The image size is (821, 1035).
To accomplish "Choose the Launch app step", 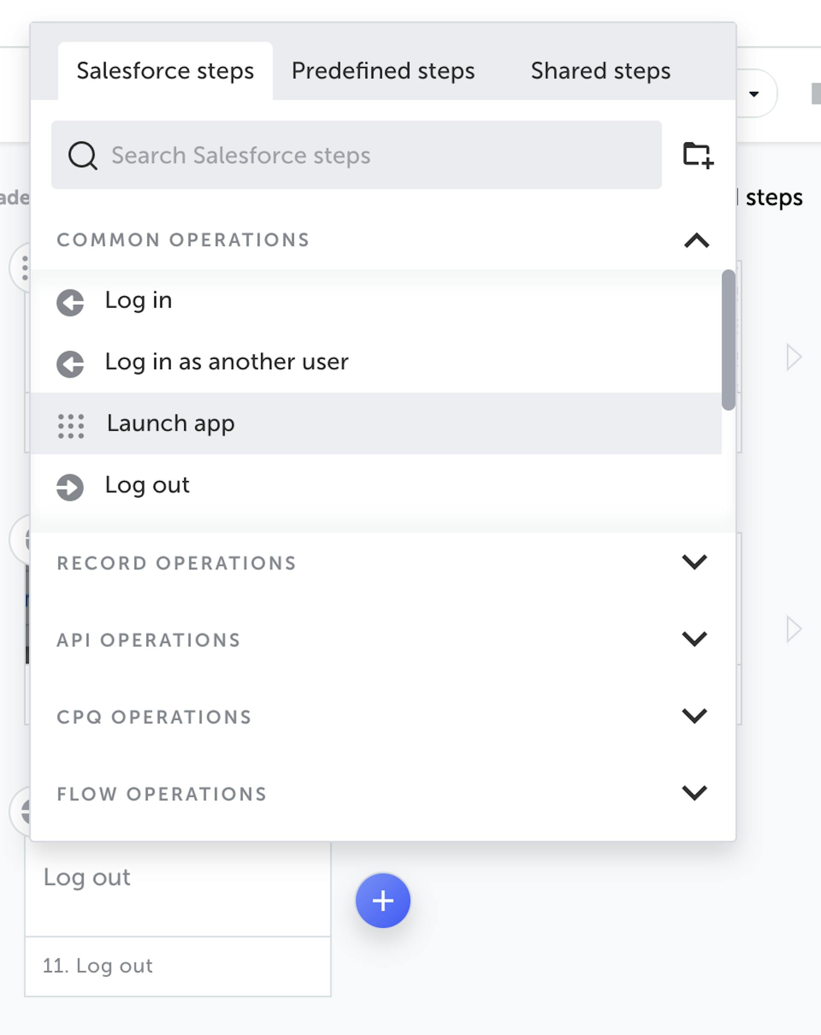I will 171,423.
